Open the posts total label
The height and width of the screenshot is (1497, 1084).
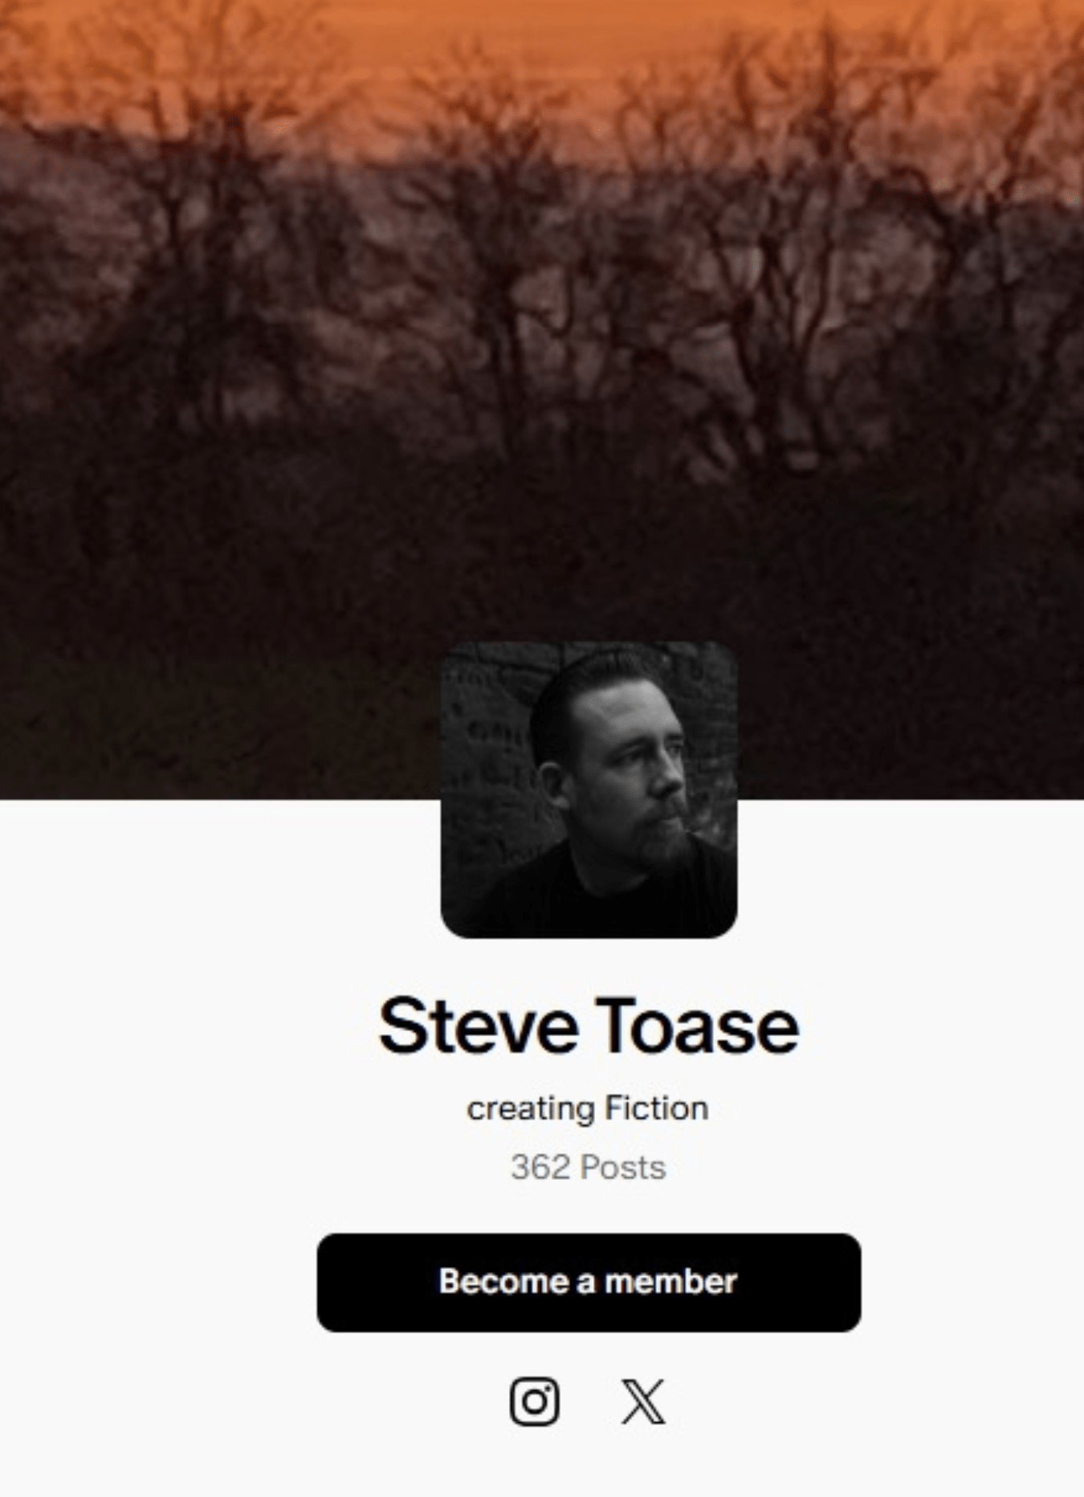[589, 1167]
